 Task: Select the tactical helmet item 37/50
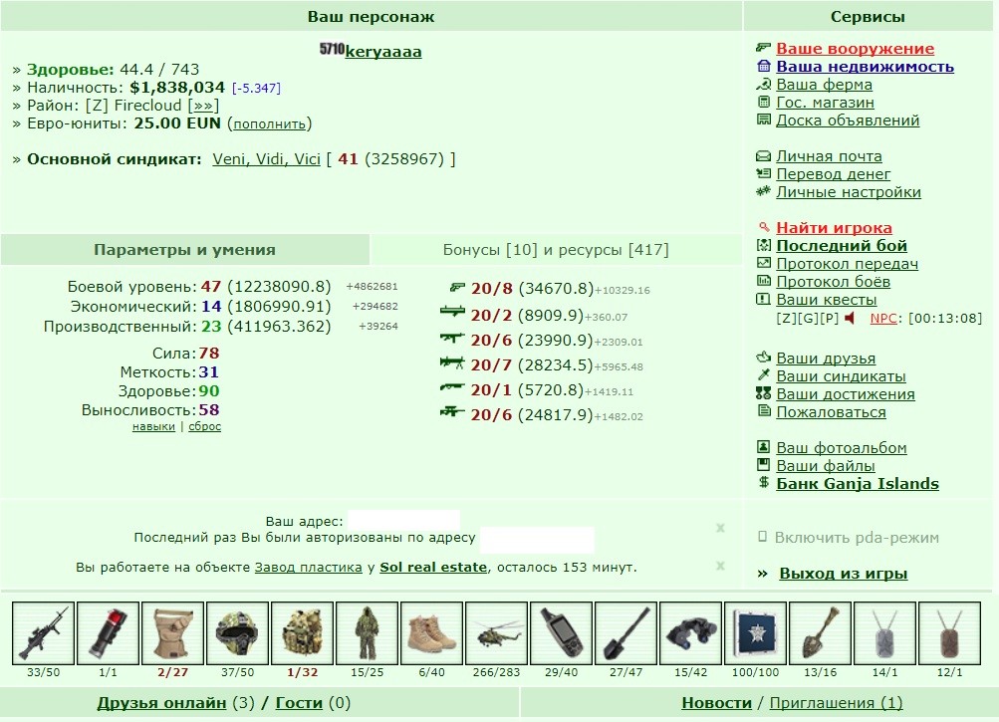(x=238, y=633)
